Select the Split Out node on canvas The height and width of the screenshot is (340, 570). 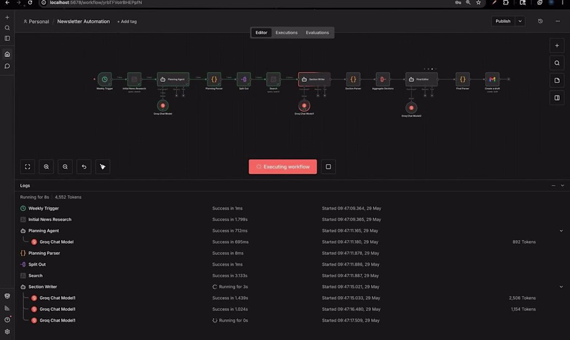pyautogui.click(x=244, y=79)
